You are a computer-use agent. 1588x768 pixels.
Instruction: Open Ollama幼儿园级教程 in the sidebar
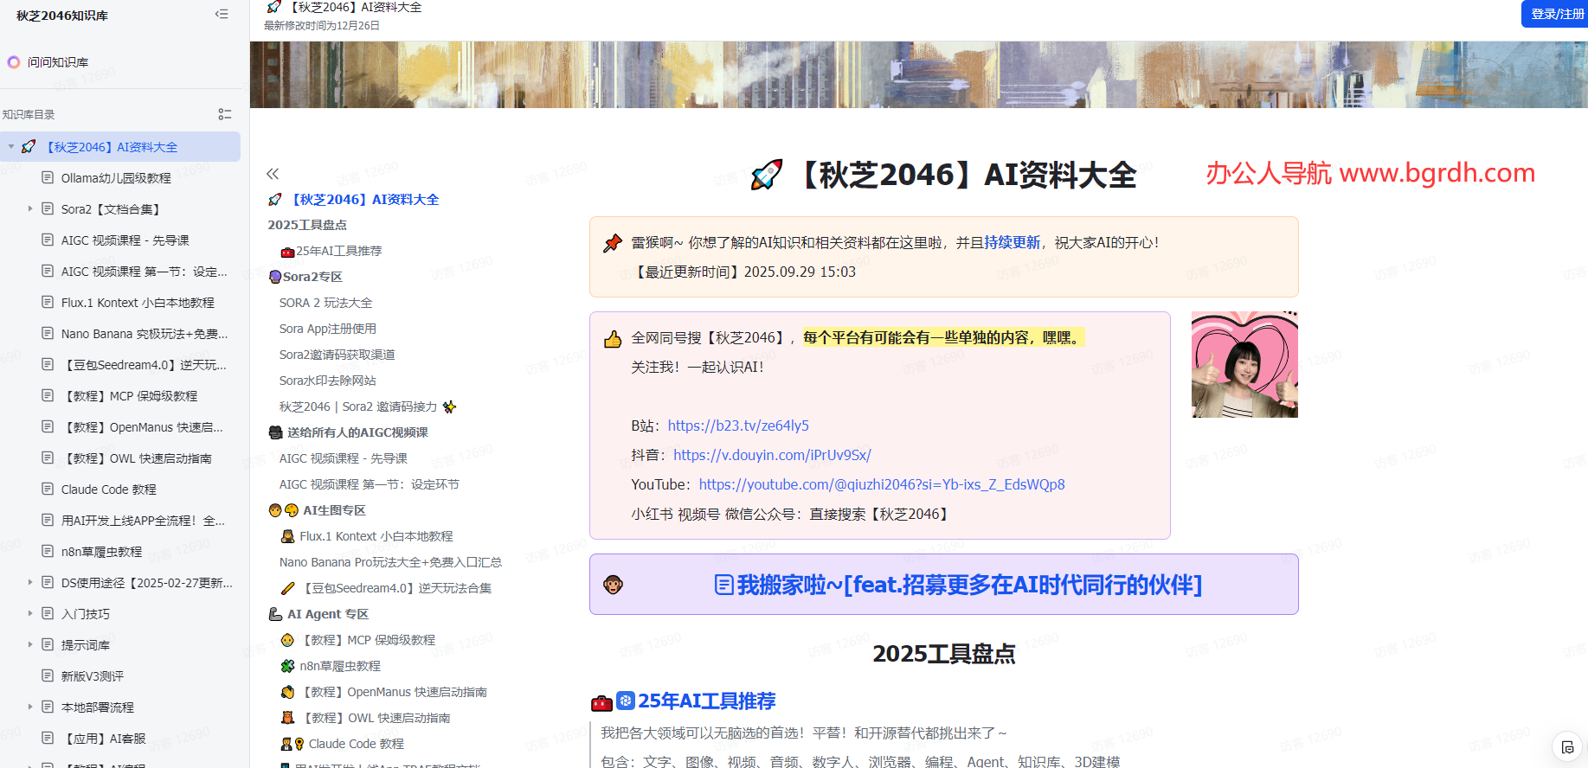116,178
